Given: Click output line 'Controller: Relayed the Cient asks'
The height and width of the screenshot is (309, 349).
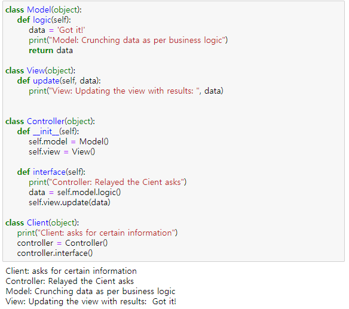Looking at the screenshot, I should pyautogui.click(x=70, y=281).
